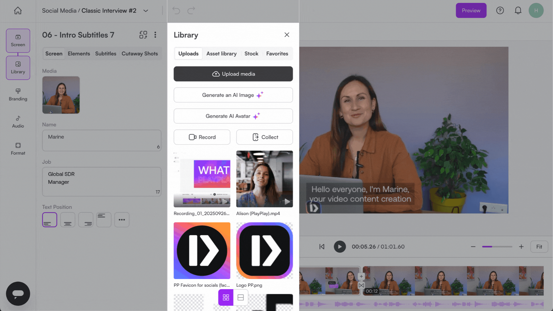Click the home icon
This screenshot has width=553, height=311.
(x=18, y=11)
